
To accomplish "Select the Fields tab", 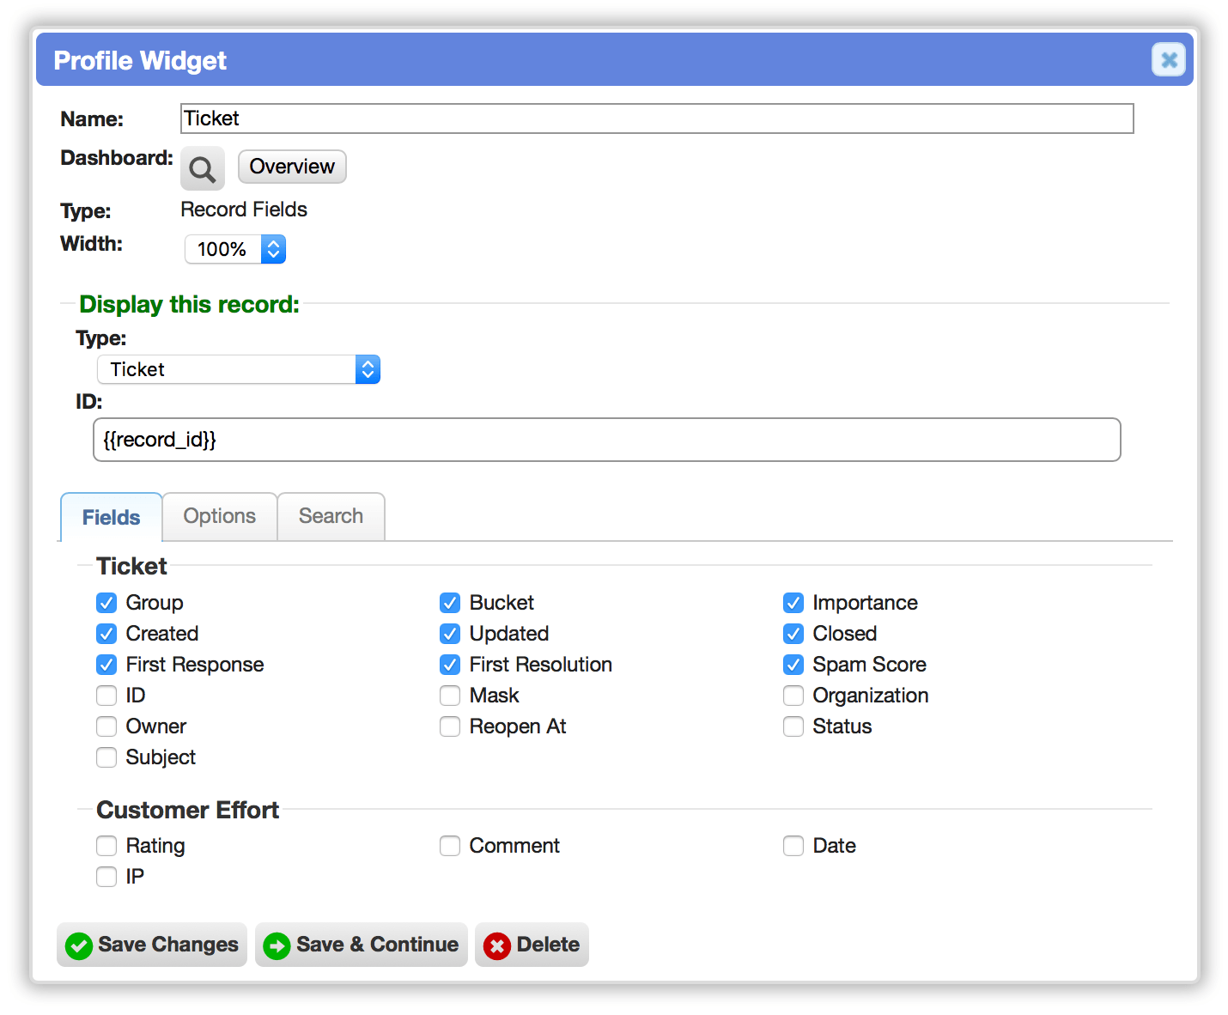I will coord(111,517).
